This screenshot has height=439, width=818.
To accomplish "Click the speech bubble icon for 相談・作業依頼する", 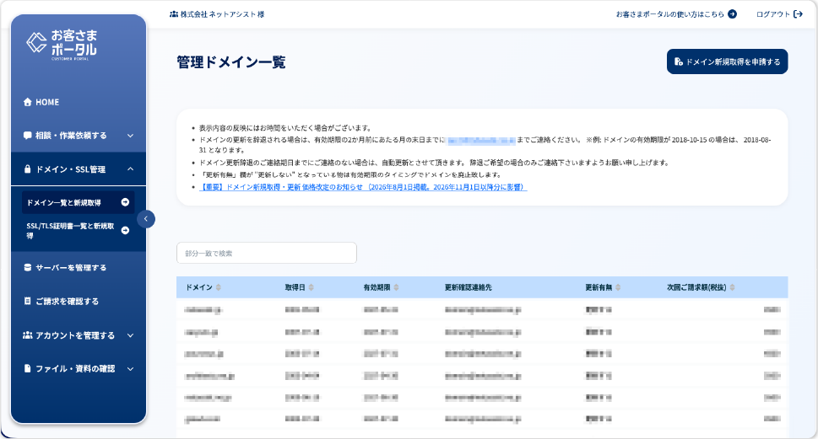I will [x=28, y=136].
